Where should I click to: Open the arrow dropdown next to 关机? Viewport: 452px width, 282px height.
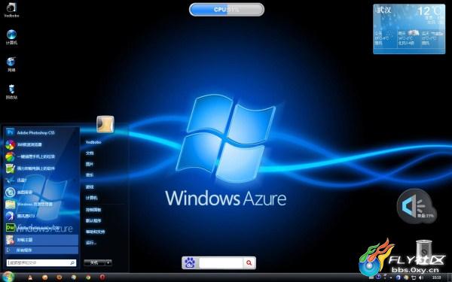click(108, 262)
